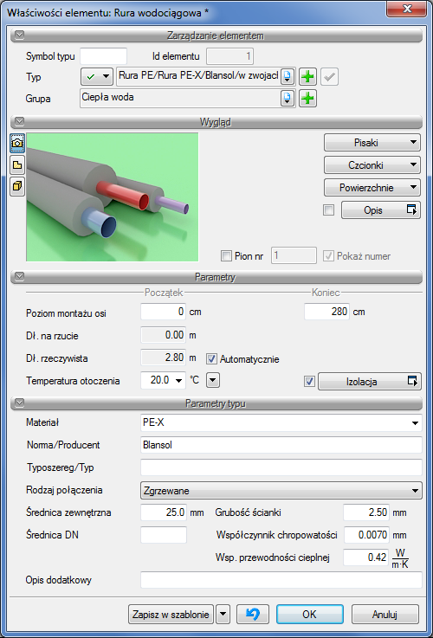This screenshot has height=638, width=433.
Task: Collapse the Parametry typu section
Action: 19,403
